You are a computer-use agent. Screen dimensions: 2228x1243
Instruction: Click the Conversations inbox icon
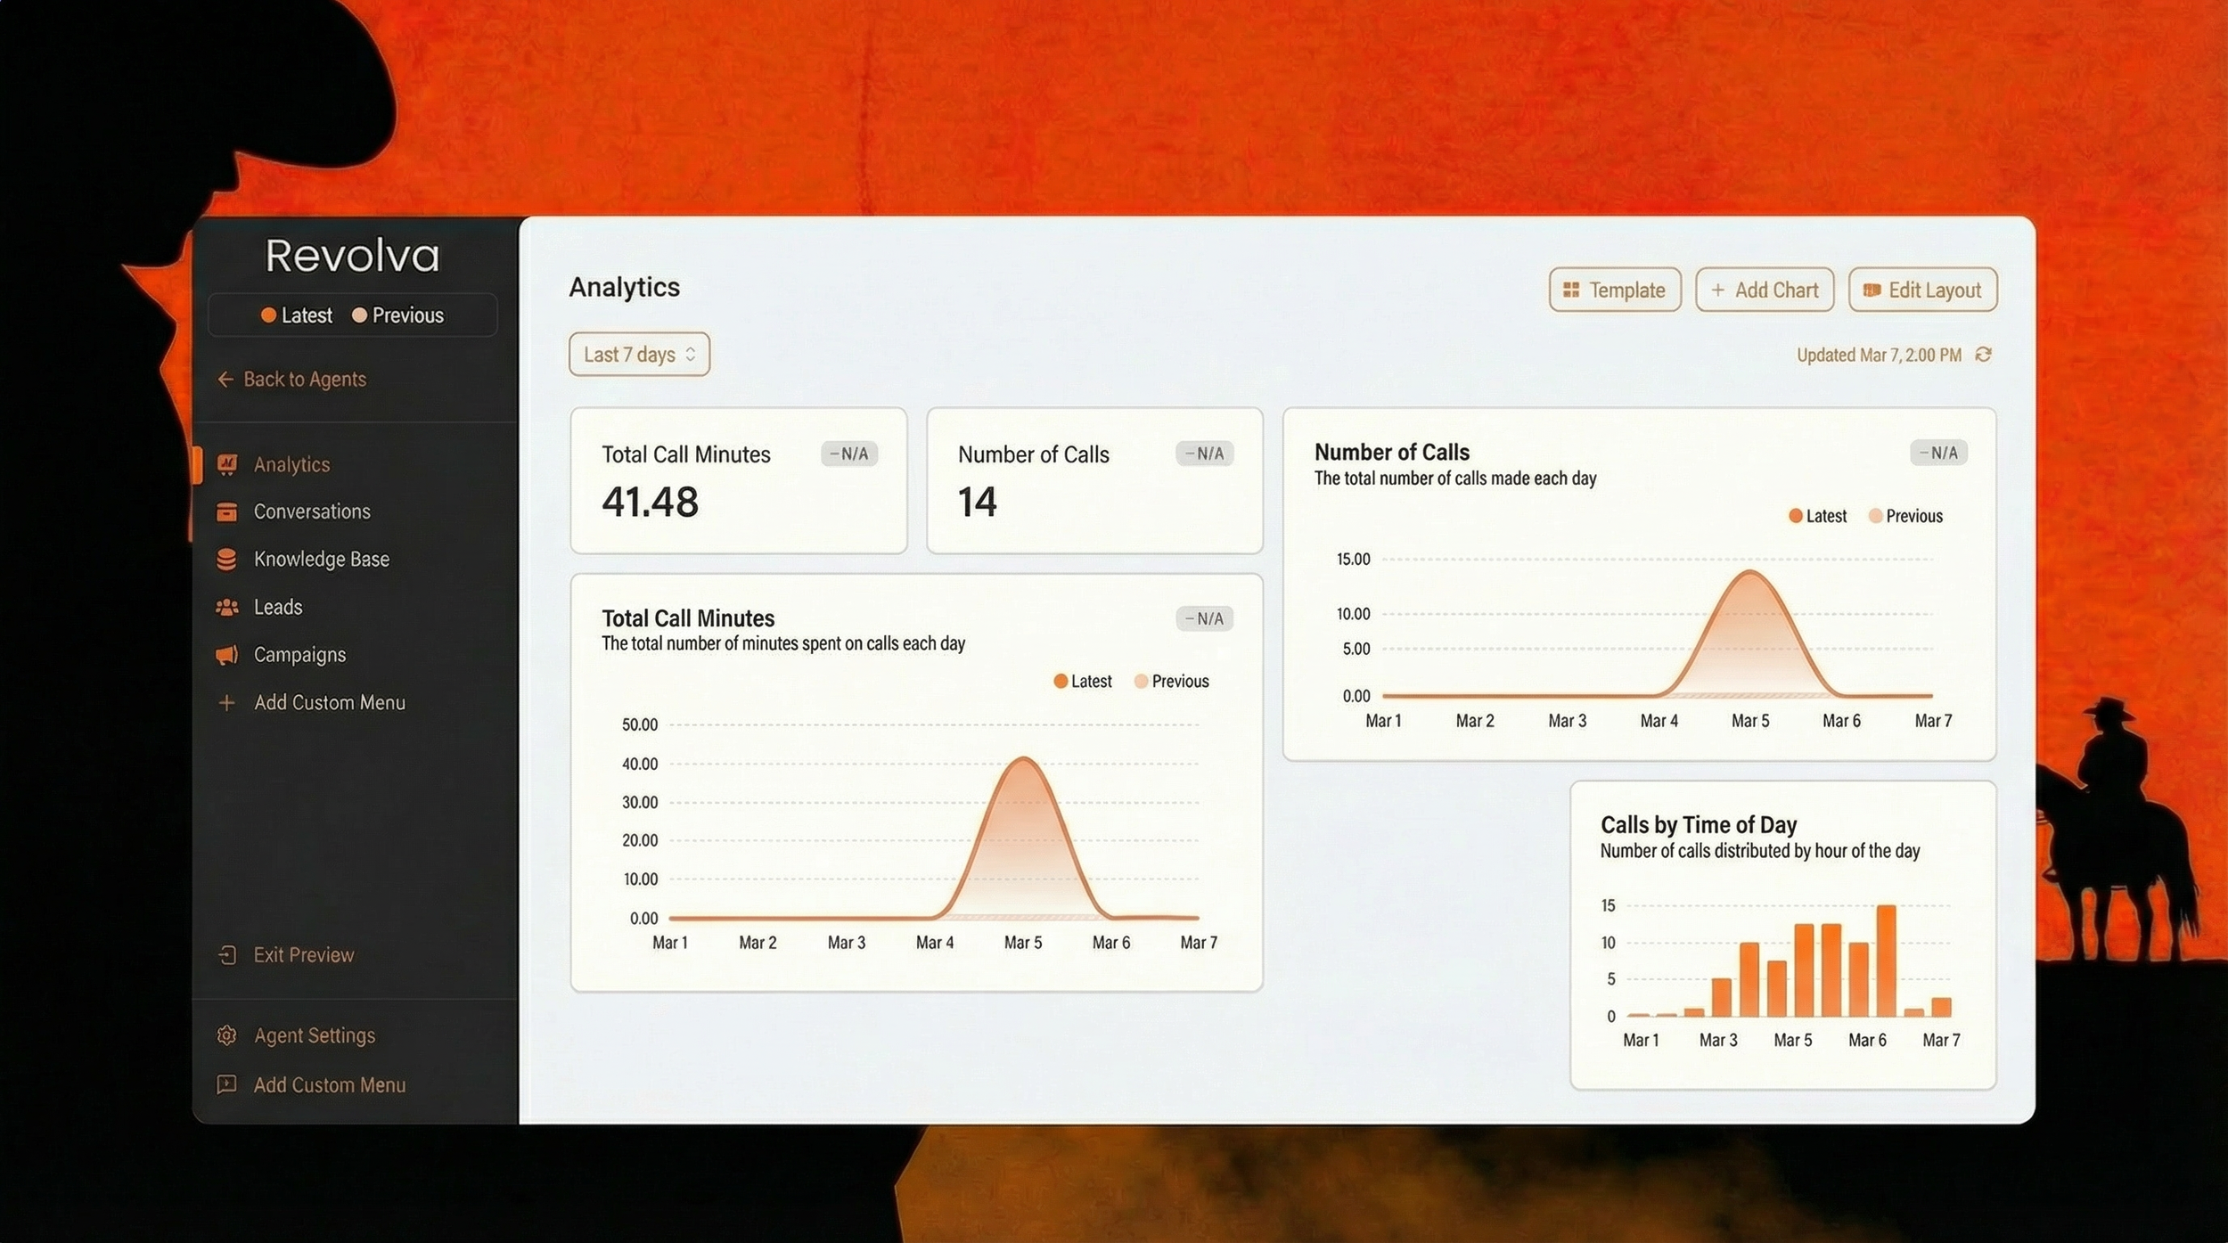coord(227,511)
